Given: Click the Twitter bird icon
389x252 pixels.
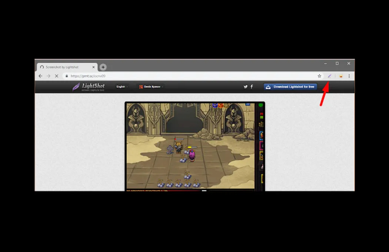Looking at the screenshot, I should tap(245, 86).
